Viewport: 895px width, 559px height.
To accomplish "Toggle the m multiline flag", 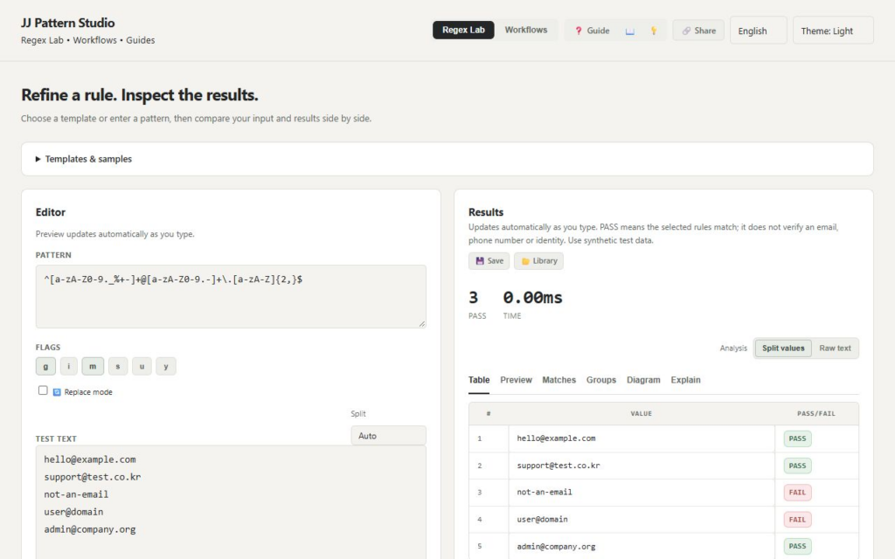I will (x=93, y=366).
